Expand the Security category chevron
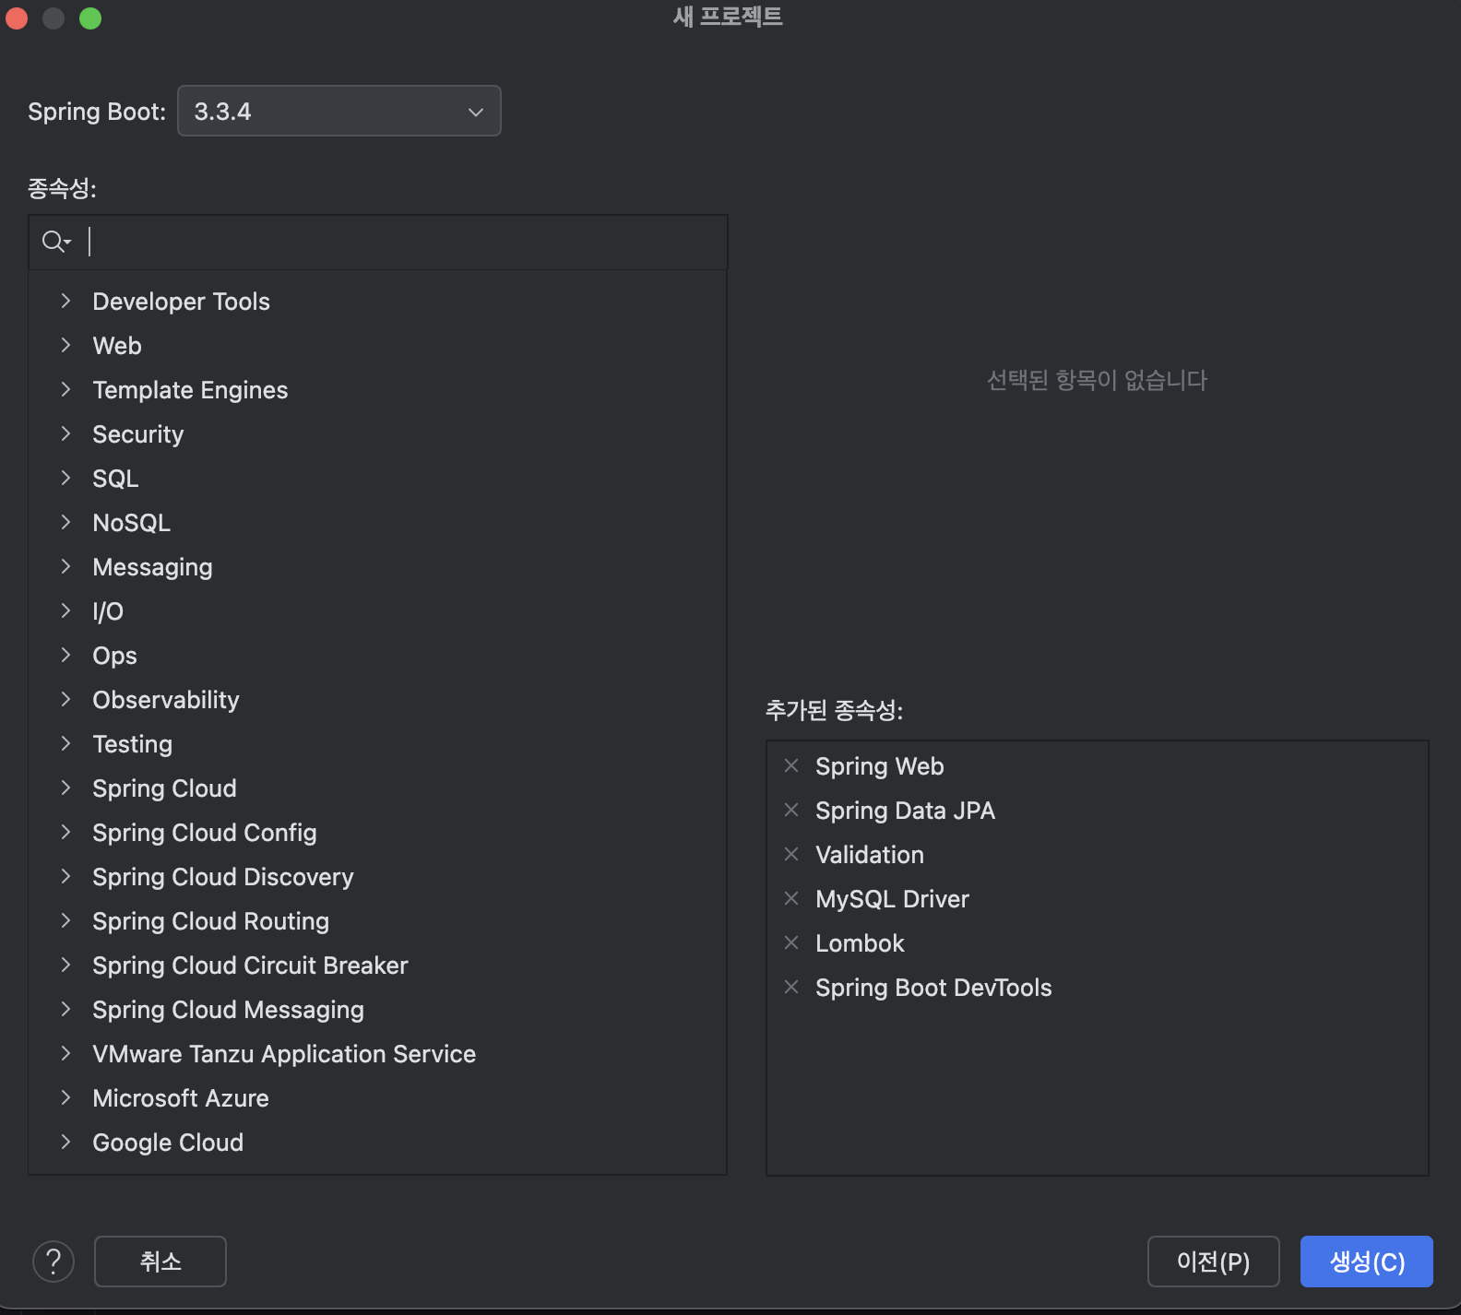Viewport: 1461px width, 1315px height. click(65, 433)
